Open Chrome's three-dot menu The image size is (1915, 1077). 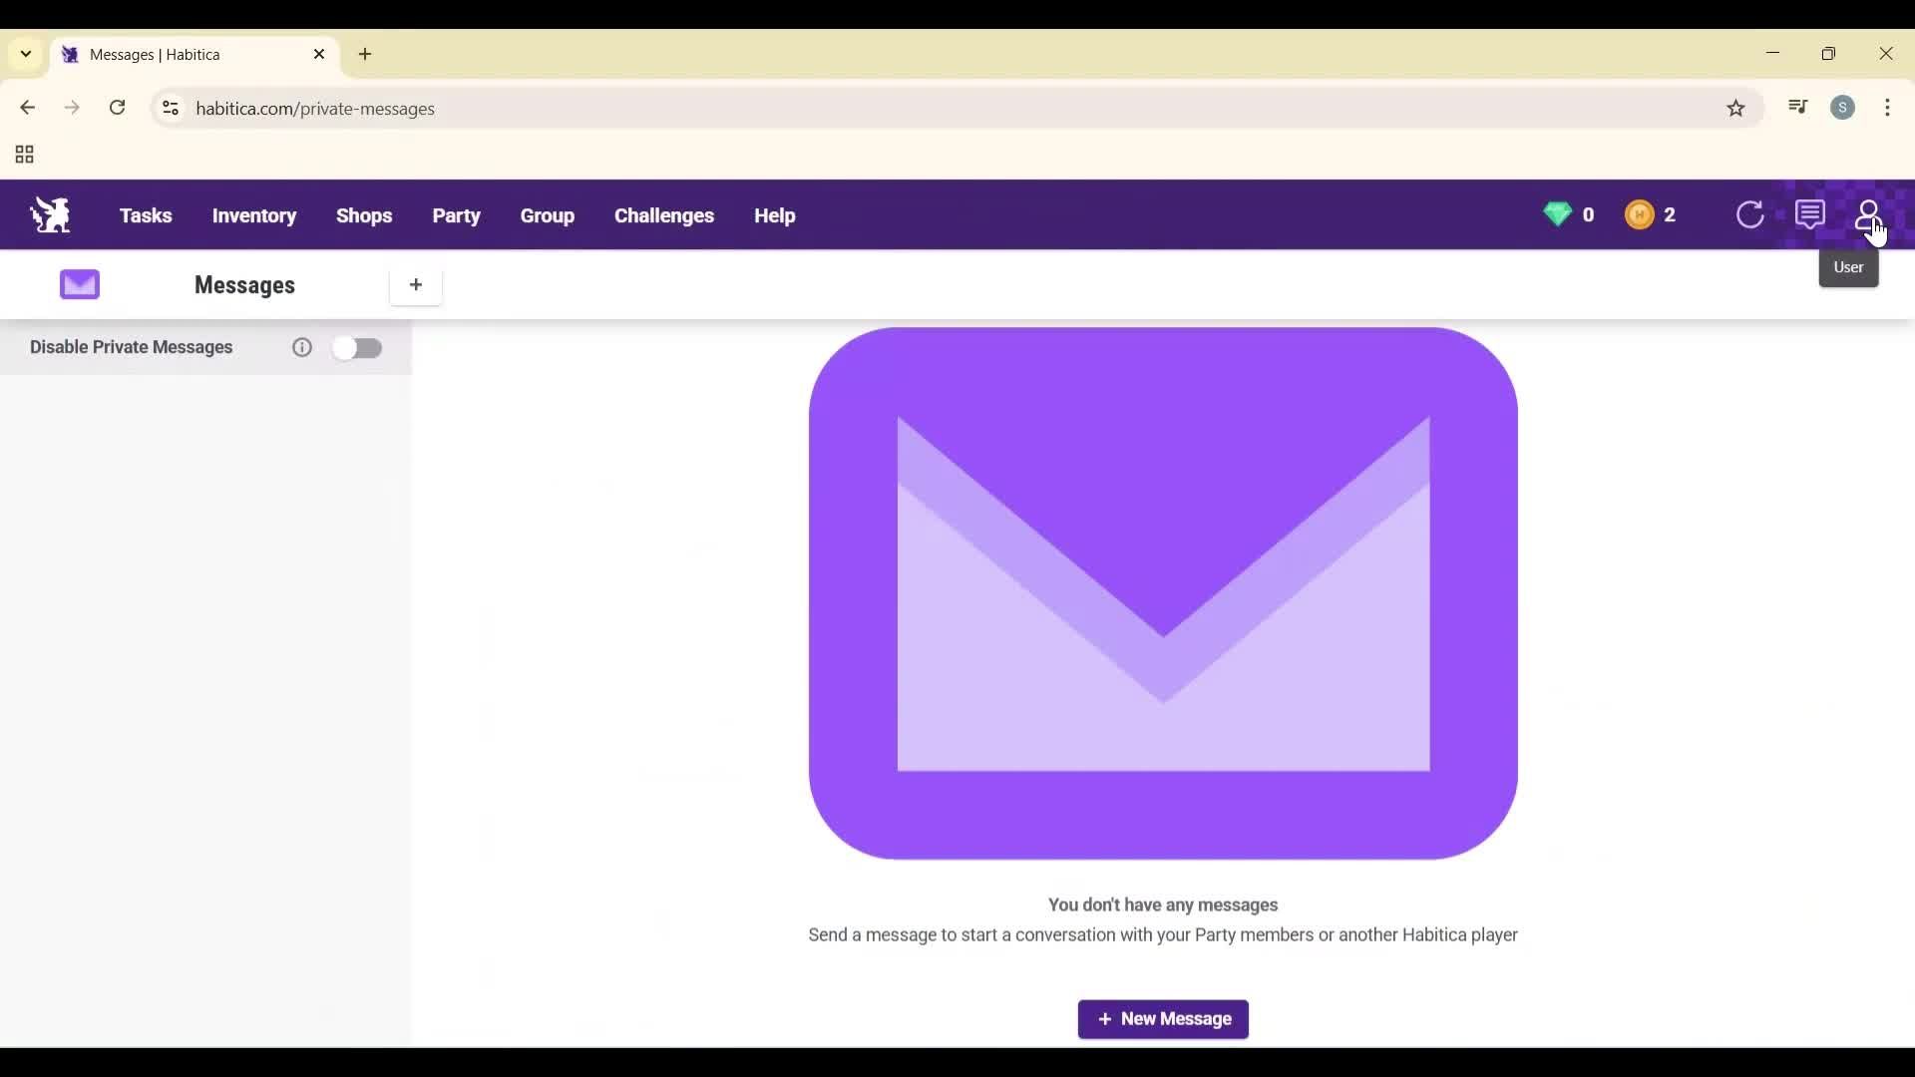(1888, 108)
